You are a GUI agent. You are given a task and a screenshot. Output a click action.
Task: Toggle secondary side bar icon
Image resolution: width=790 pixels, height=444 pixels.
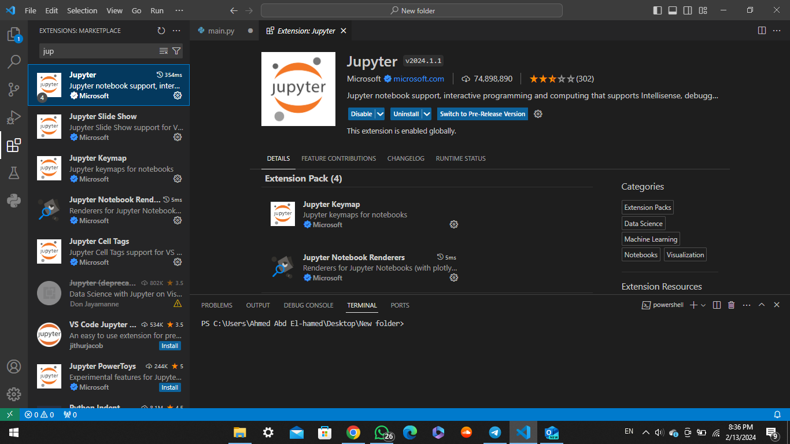click(x=688, y=10)
